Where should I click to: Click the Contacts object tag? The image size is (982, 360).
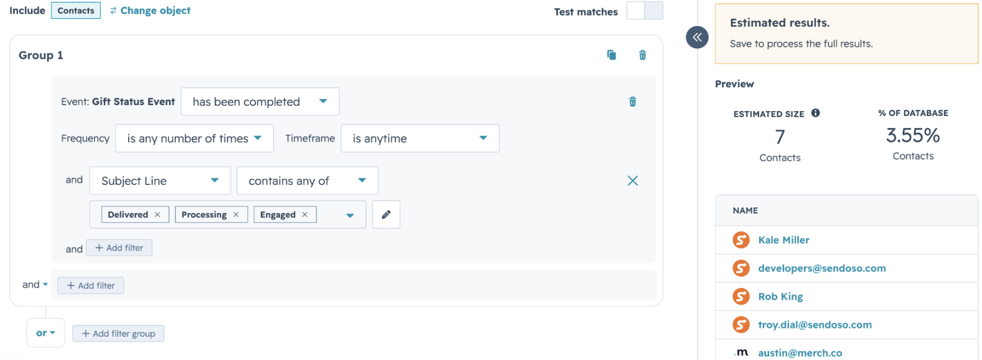pos(76,10)
